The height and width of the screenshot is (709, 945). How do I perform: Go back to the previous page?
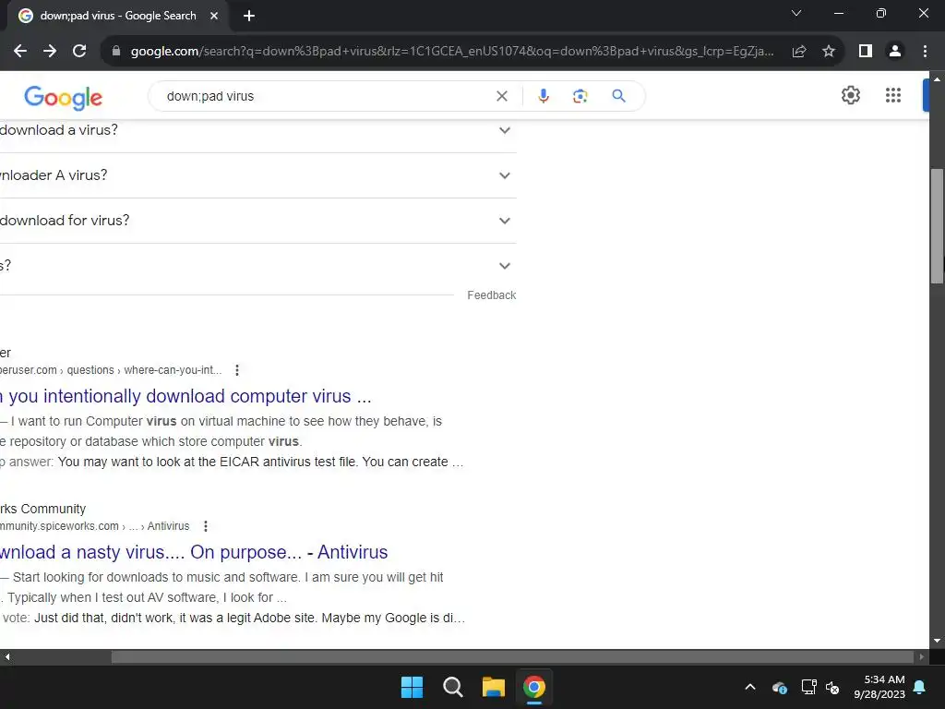(20, 52)
